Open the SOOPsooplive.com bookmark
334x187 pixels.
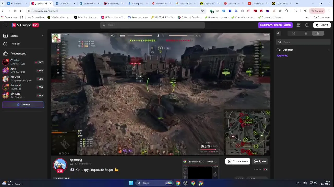coord(59,17)
